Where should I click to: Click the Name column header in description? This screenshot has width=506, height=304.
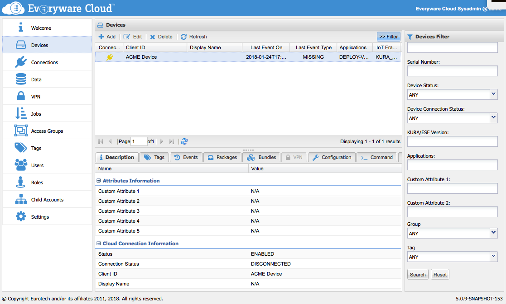coord(172,168)
